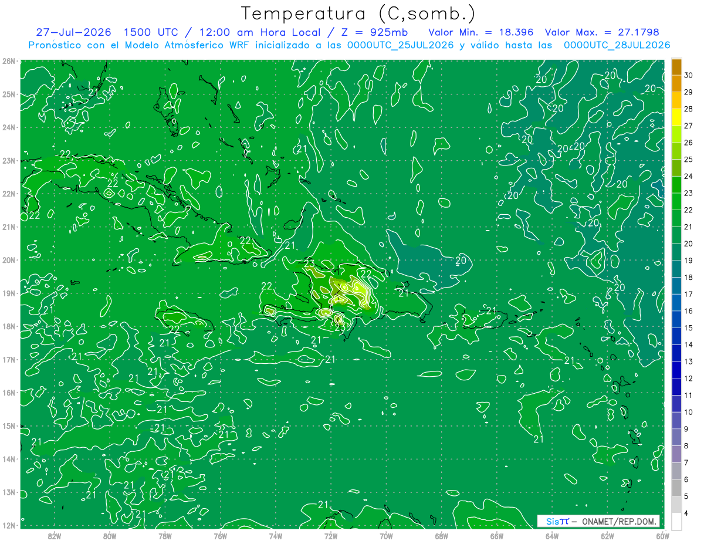Click the brown swatch above legend value 30
Screen dimensions: 704x544
[x=676, y=67]
